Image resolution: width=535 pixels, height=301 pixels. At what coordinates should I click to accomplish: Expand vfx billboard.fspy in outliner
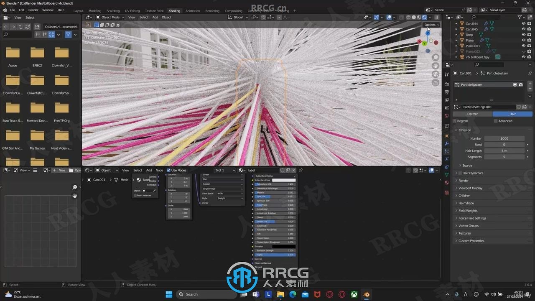[456, 57]
